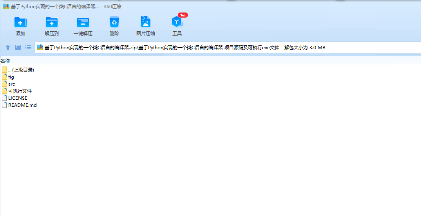421x217 pixels.
Task: Click the README.md file icon
Action: [x=4, y=105]
